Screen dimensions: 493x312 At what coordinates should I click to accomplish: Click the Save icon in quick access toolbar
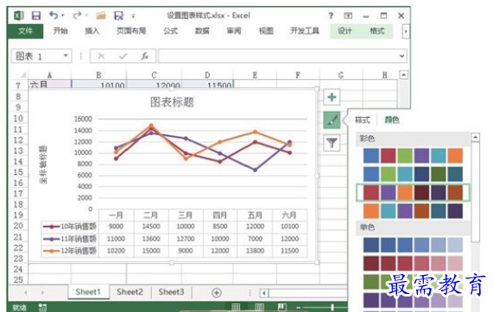pos(36,16)
